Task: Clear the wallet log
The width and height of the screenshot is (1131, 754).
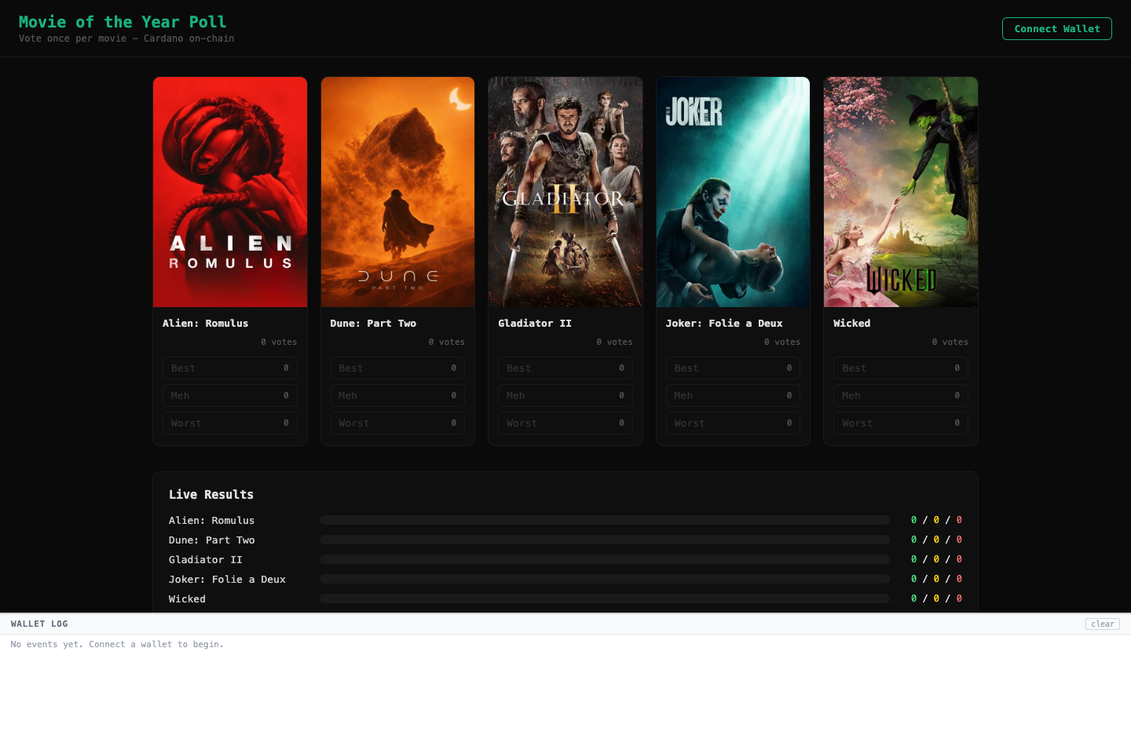Action: 1103,624
